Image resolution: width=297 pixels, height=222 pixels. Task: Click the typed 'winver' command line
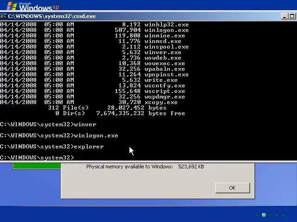point(48,124)
